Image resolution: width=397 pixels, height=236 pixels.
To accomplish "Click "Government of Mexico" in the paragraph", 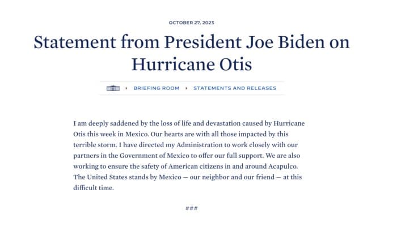I will coord(154,156).
